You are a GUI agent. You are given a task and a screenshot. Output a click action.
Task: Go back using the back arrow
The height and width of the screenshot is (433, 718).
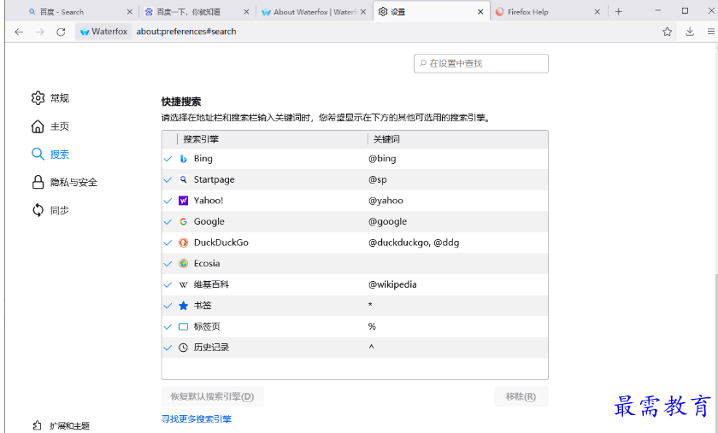tap(19, 32)
